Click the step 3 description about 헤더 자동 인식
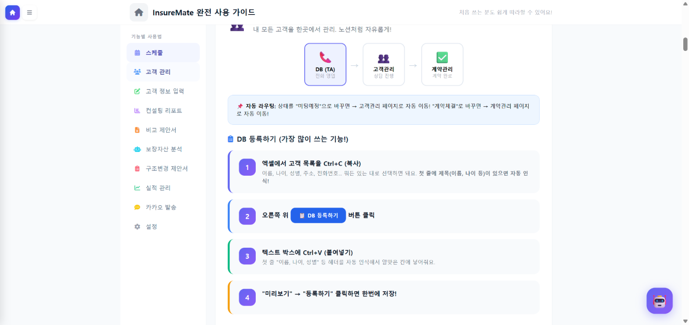The image size is (689, 325). pyautogui.click(x=348, y=262)
